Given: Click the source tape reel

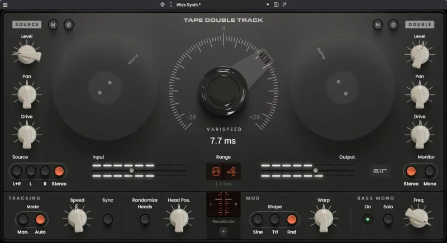Looking at the screenshot, I should (105, 88).
